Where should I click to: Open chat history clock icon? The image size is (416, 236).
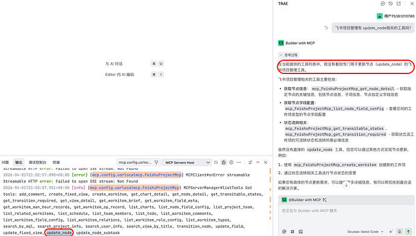coord(390,4)
